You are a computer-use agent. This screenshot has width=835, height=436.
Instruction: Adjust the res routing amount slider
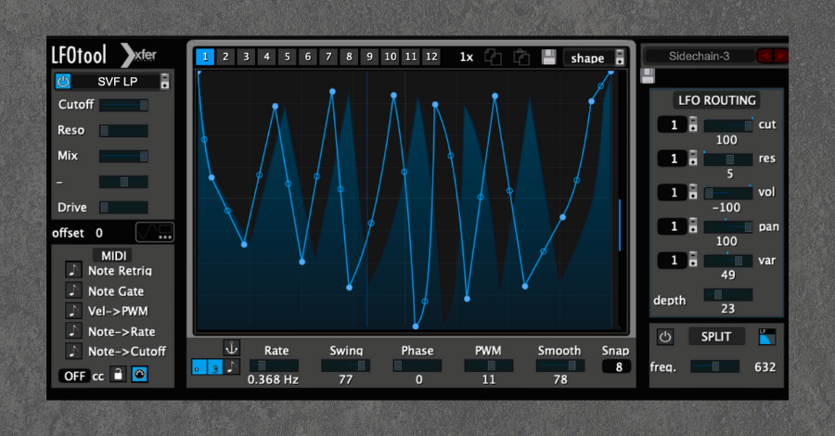[728, 160]
